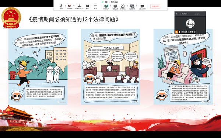221x138 pixels.
Task: Open the interactive annotation tool
Action: coord(123,7)
